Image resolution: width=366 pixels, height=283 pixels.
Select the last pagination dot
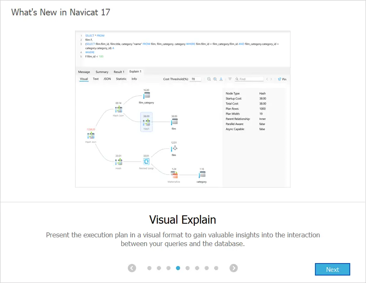click(x=216, y=268)
